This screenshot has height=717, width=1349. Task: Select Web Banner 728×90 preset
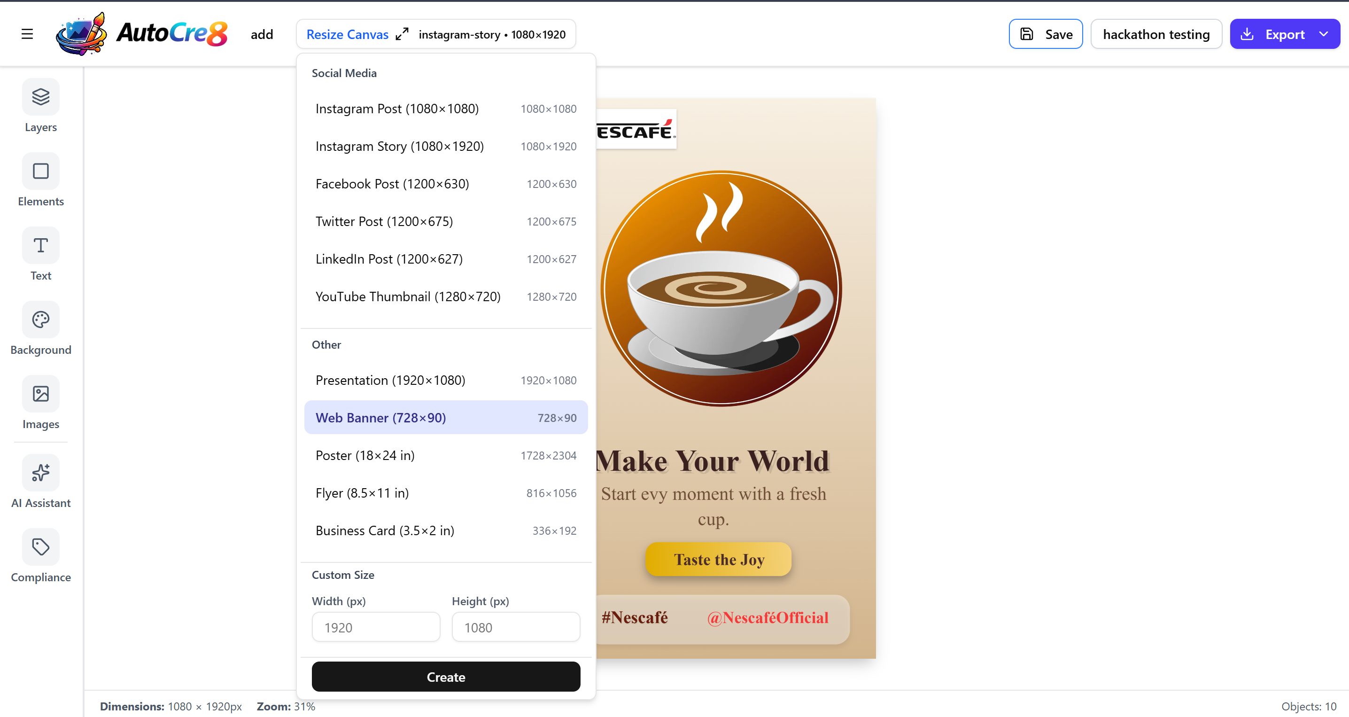[446, 418]
